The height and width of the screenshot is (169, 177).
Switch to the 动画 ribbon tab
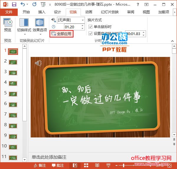click(89, 12)
